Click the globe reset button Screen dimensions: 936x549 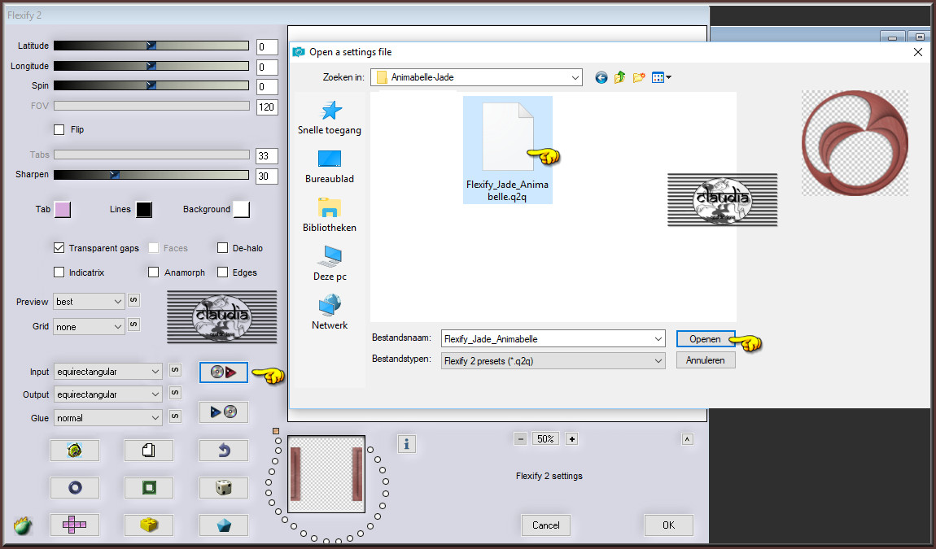click(75, 451)
